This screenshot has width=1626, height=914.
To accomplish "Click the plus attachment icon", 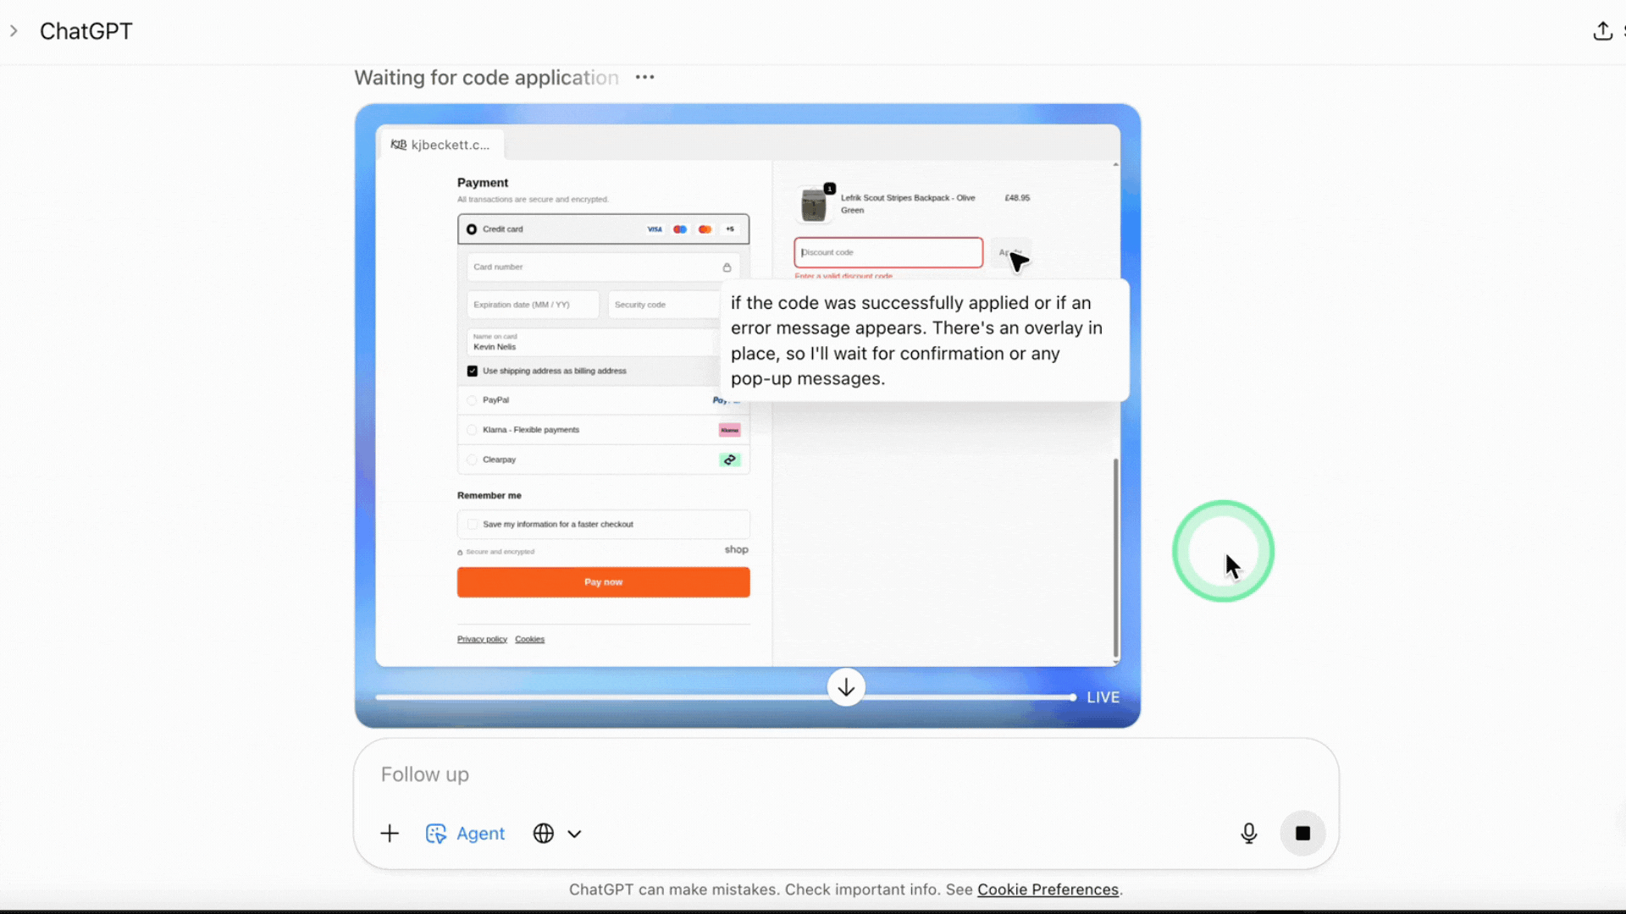I will coord(390,834).
